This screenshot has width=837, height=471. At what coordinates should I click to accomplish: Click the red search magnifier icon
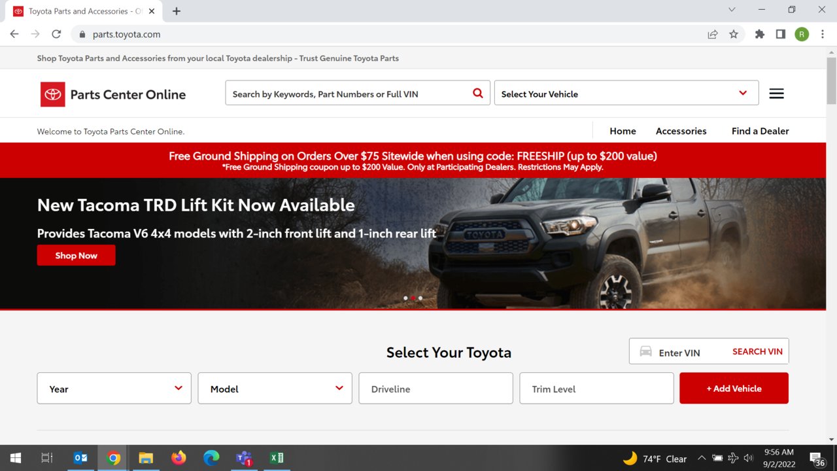pyautogui.click(x=478, y=94)
